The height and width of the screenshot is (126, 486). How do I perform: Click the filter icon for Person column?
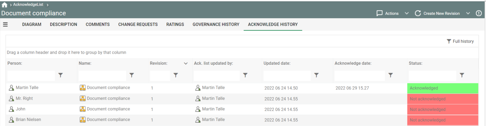point(61,75)
